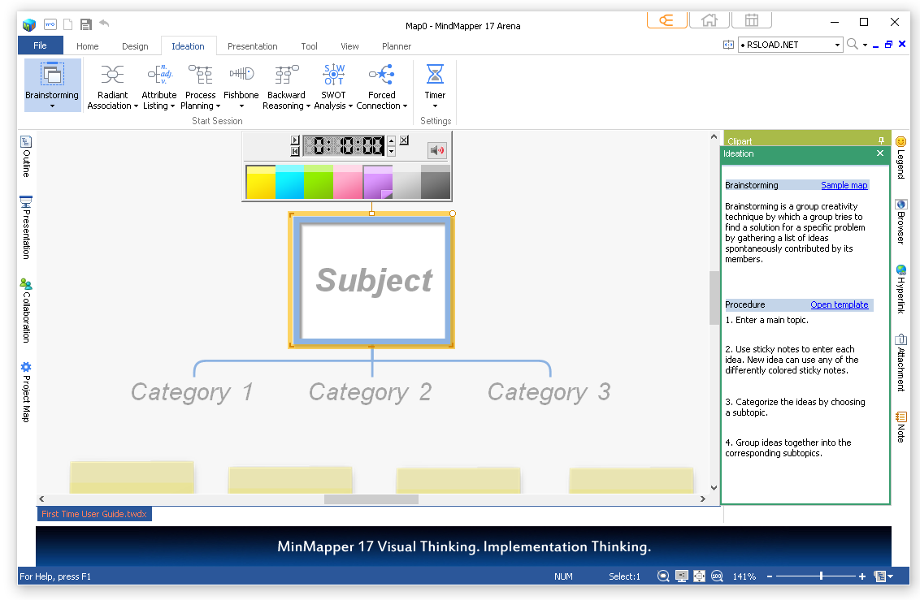Switch to the Home ribbon tab

88,46
